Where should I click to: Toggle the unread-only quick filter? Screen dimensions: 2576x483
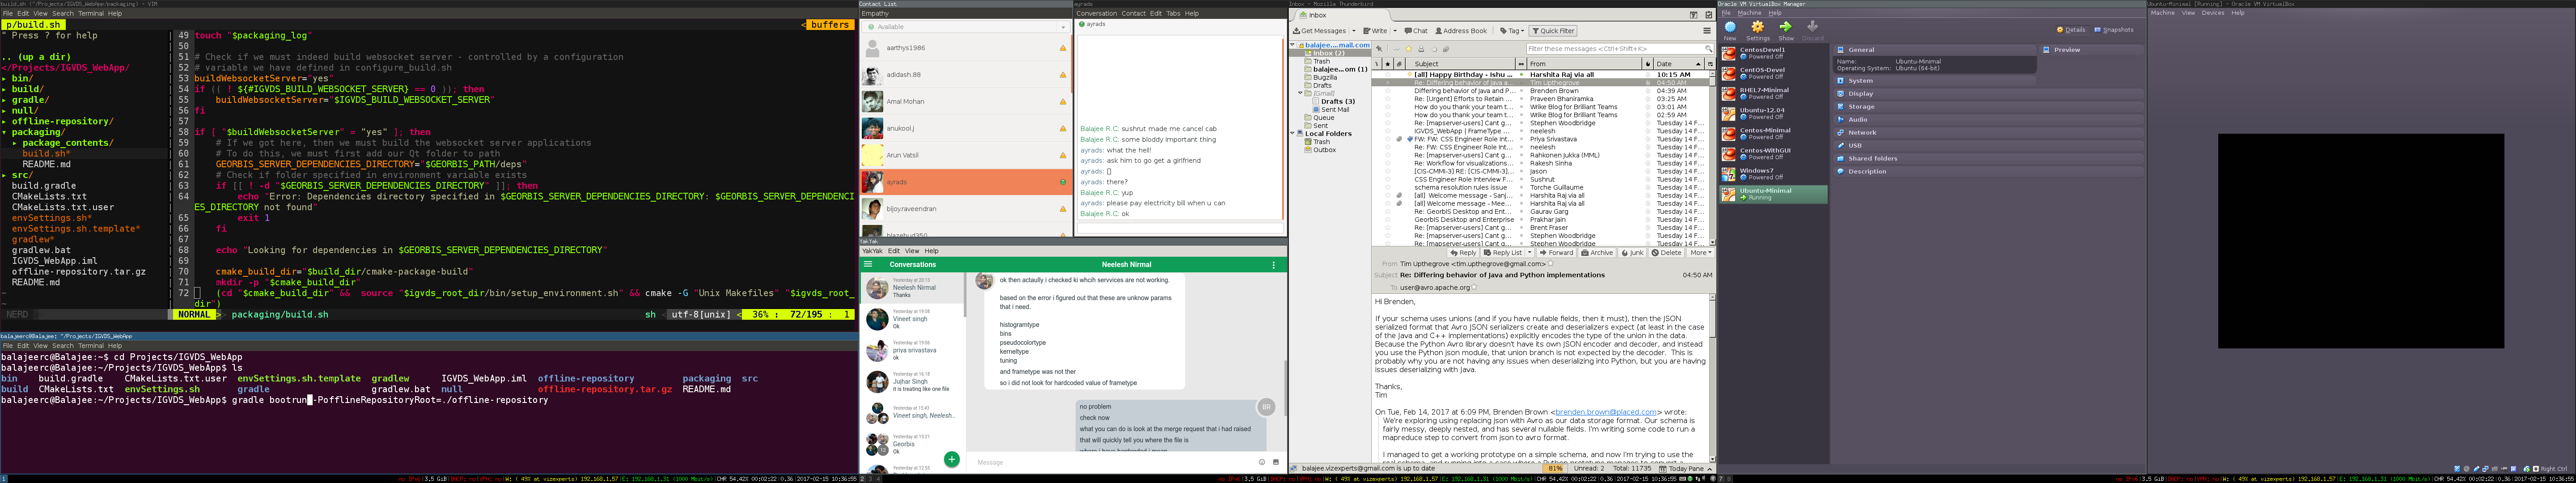(1396, 49)
